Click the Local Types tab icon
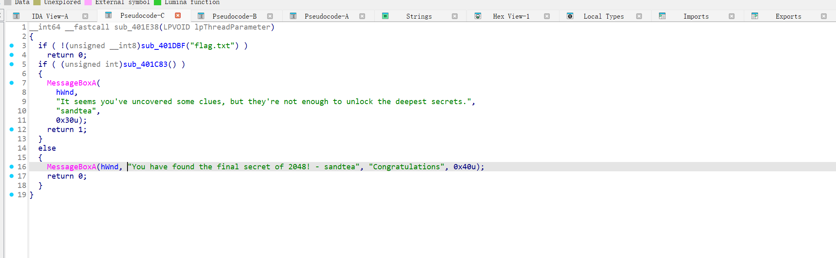 point(570,16)
